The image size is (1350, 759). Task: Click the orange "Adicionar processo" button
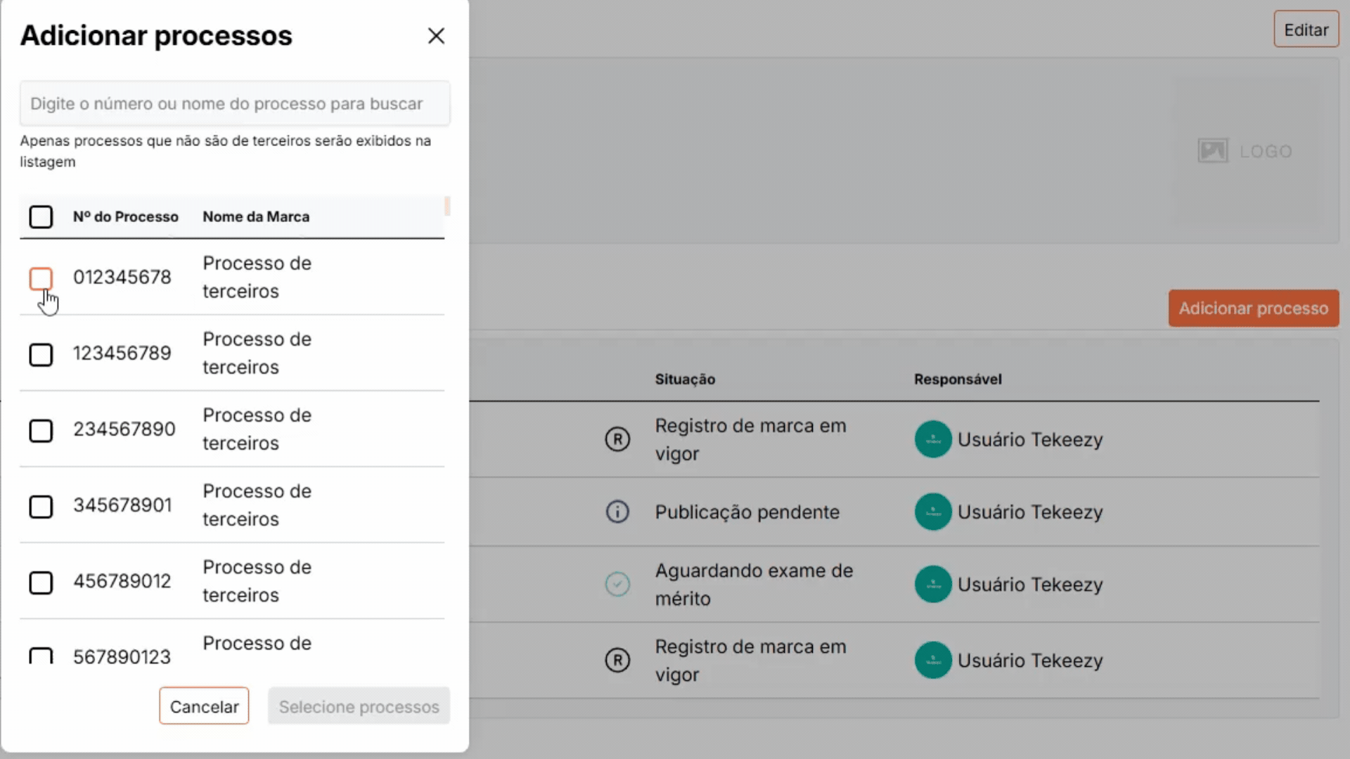[1253, 308]
